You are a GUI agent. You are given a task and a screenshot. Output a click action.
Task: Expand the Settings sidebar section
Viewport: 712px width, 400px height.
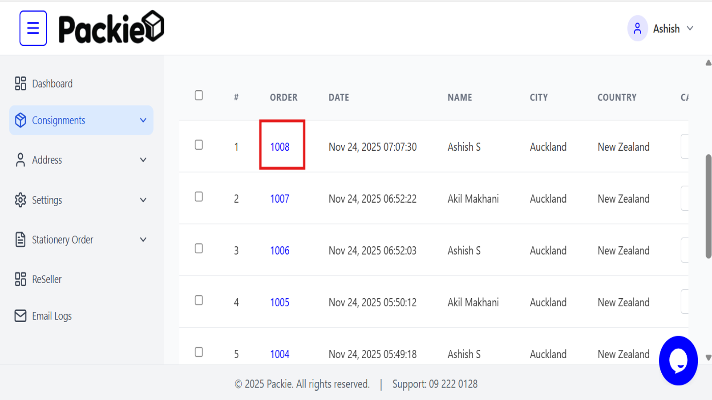pyautogui.click(x=143, y=200)
